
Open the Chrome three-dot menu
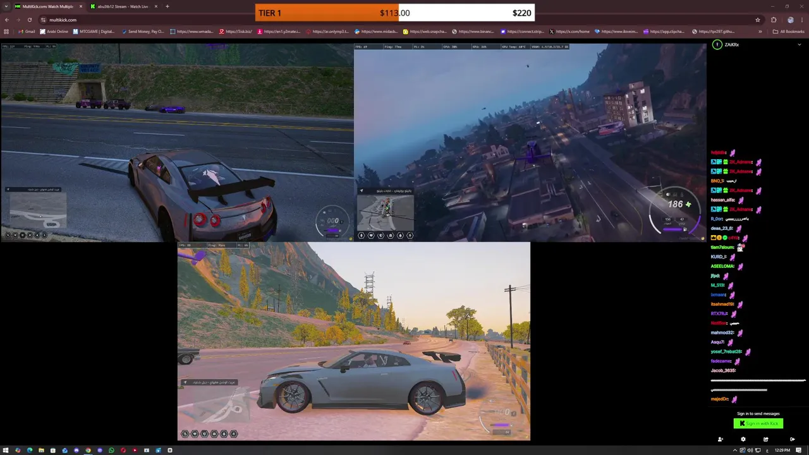[803, 20]
